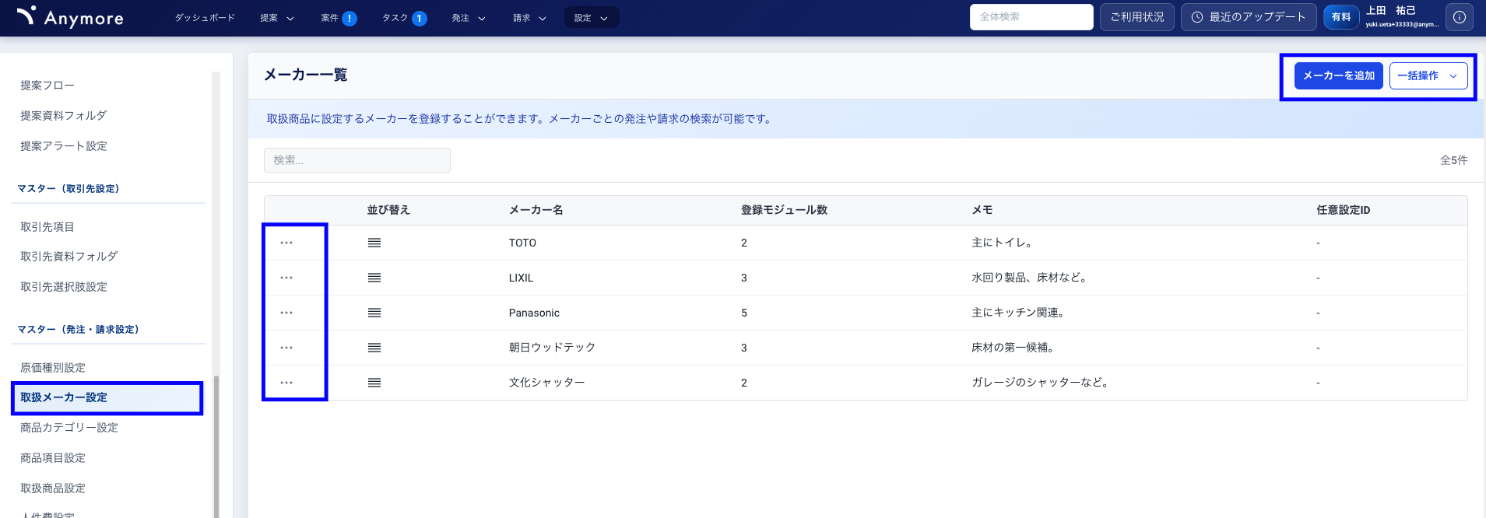Click the TOTO maker name

[x=522, y=243]
